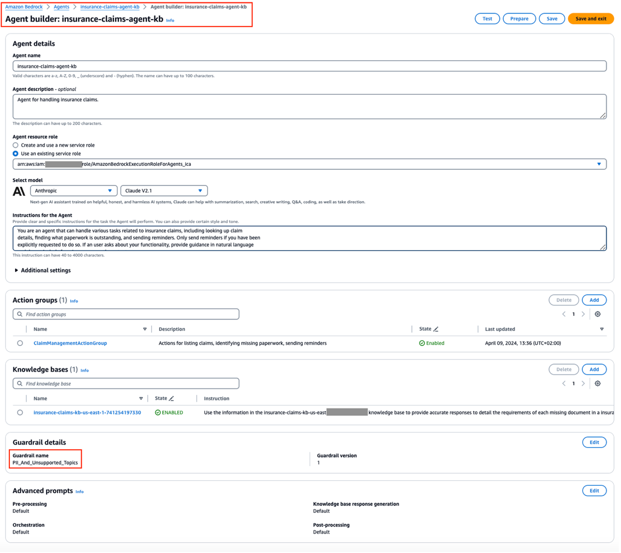The image size is (621, 553).
Task: Click Find knowledge base search field
Action: pyautogui.click(x=126, y=384)
